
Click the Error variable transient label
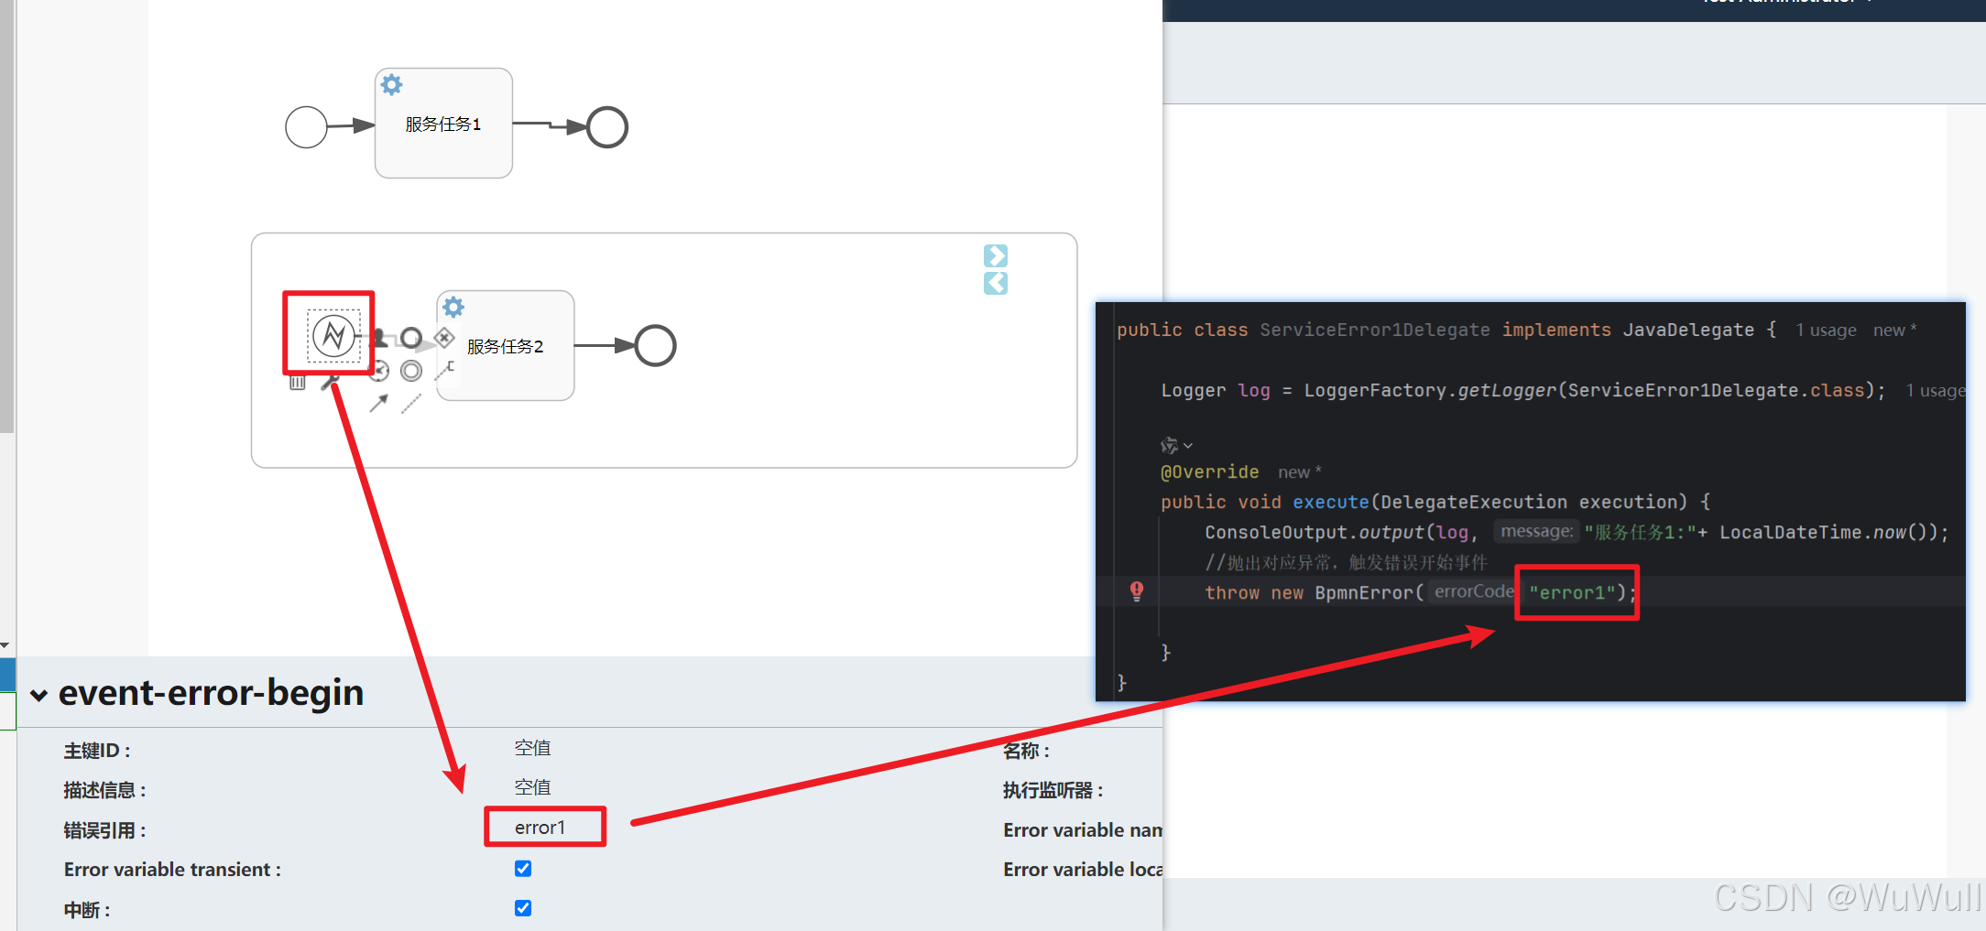pos(172,870)
